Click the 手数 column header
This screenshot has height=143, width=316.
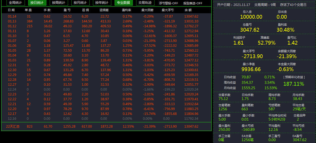(x=47, y=10)
